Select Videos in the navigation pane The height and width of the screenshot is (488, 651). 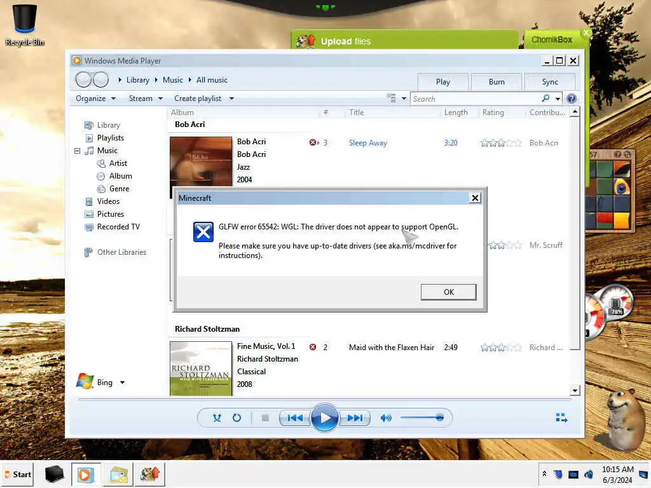point(102,201)
